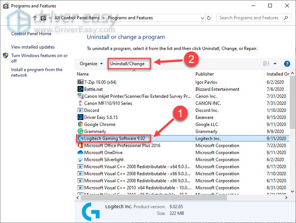The image size is (296, 223).
Task: Click the Canon Inkjet Printer survey icon
Action: (x=80, y=96)
